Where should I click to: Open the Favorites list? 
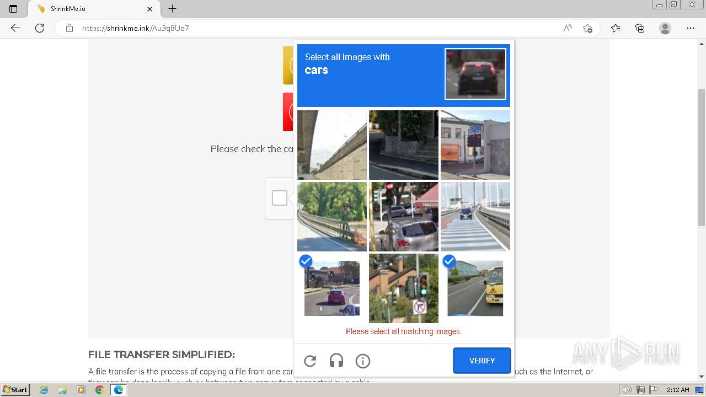pyautogui.click(x=616, y=28)
